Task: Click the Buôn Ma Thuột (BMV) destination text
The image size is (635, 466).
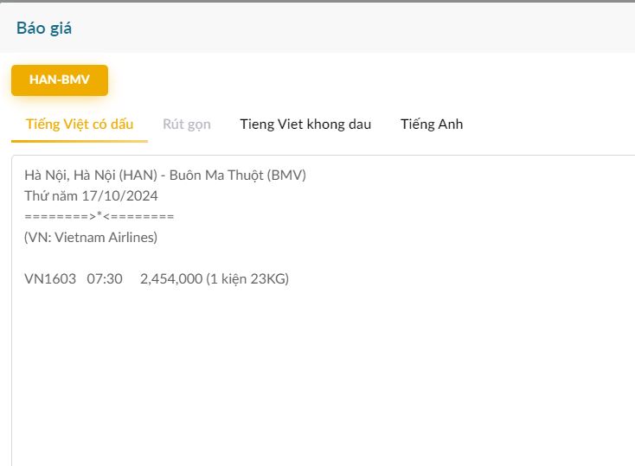Action: 238,175
